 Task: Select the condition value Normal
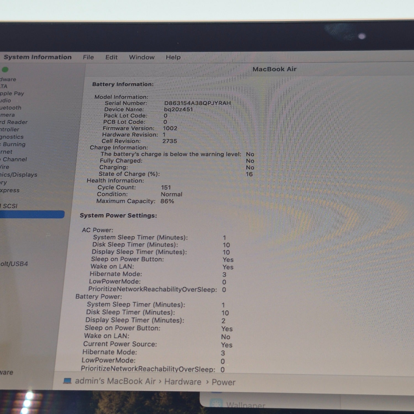pyautogui.click(x=171, y=194)
